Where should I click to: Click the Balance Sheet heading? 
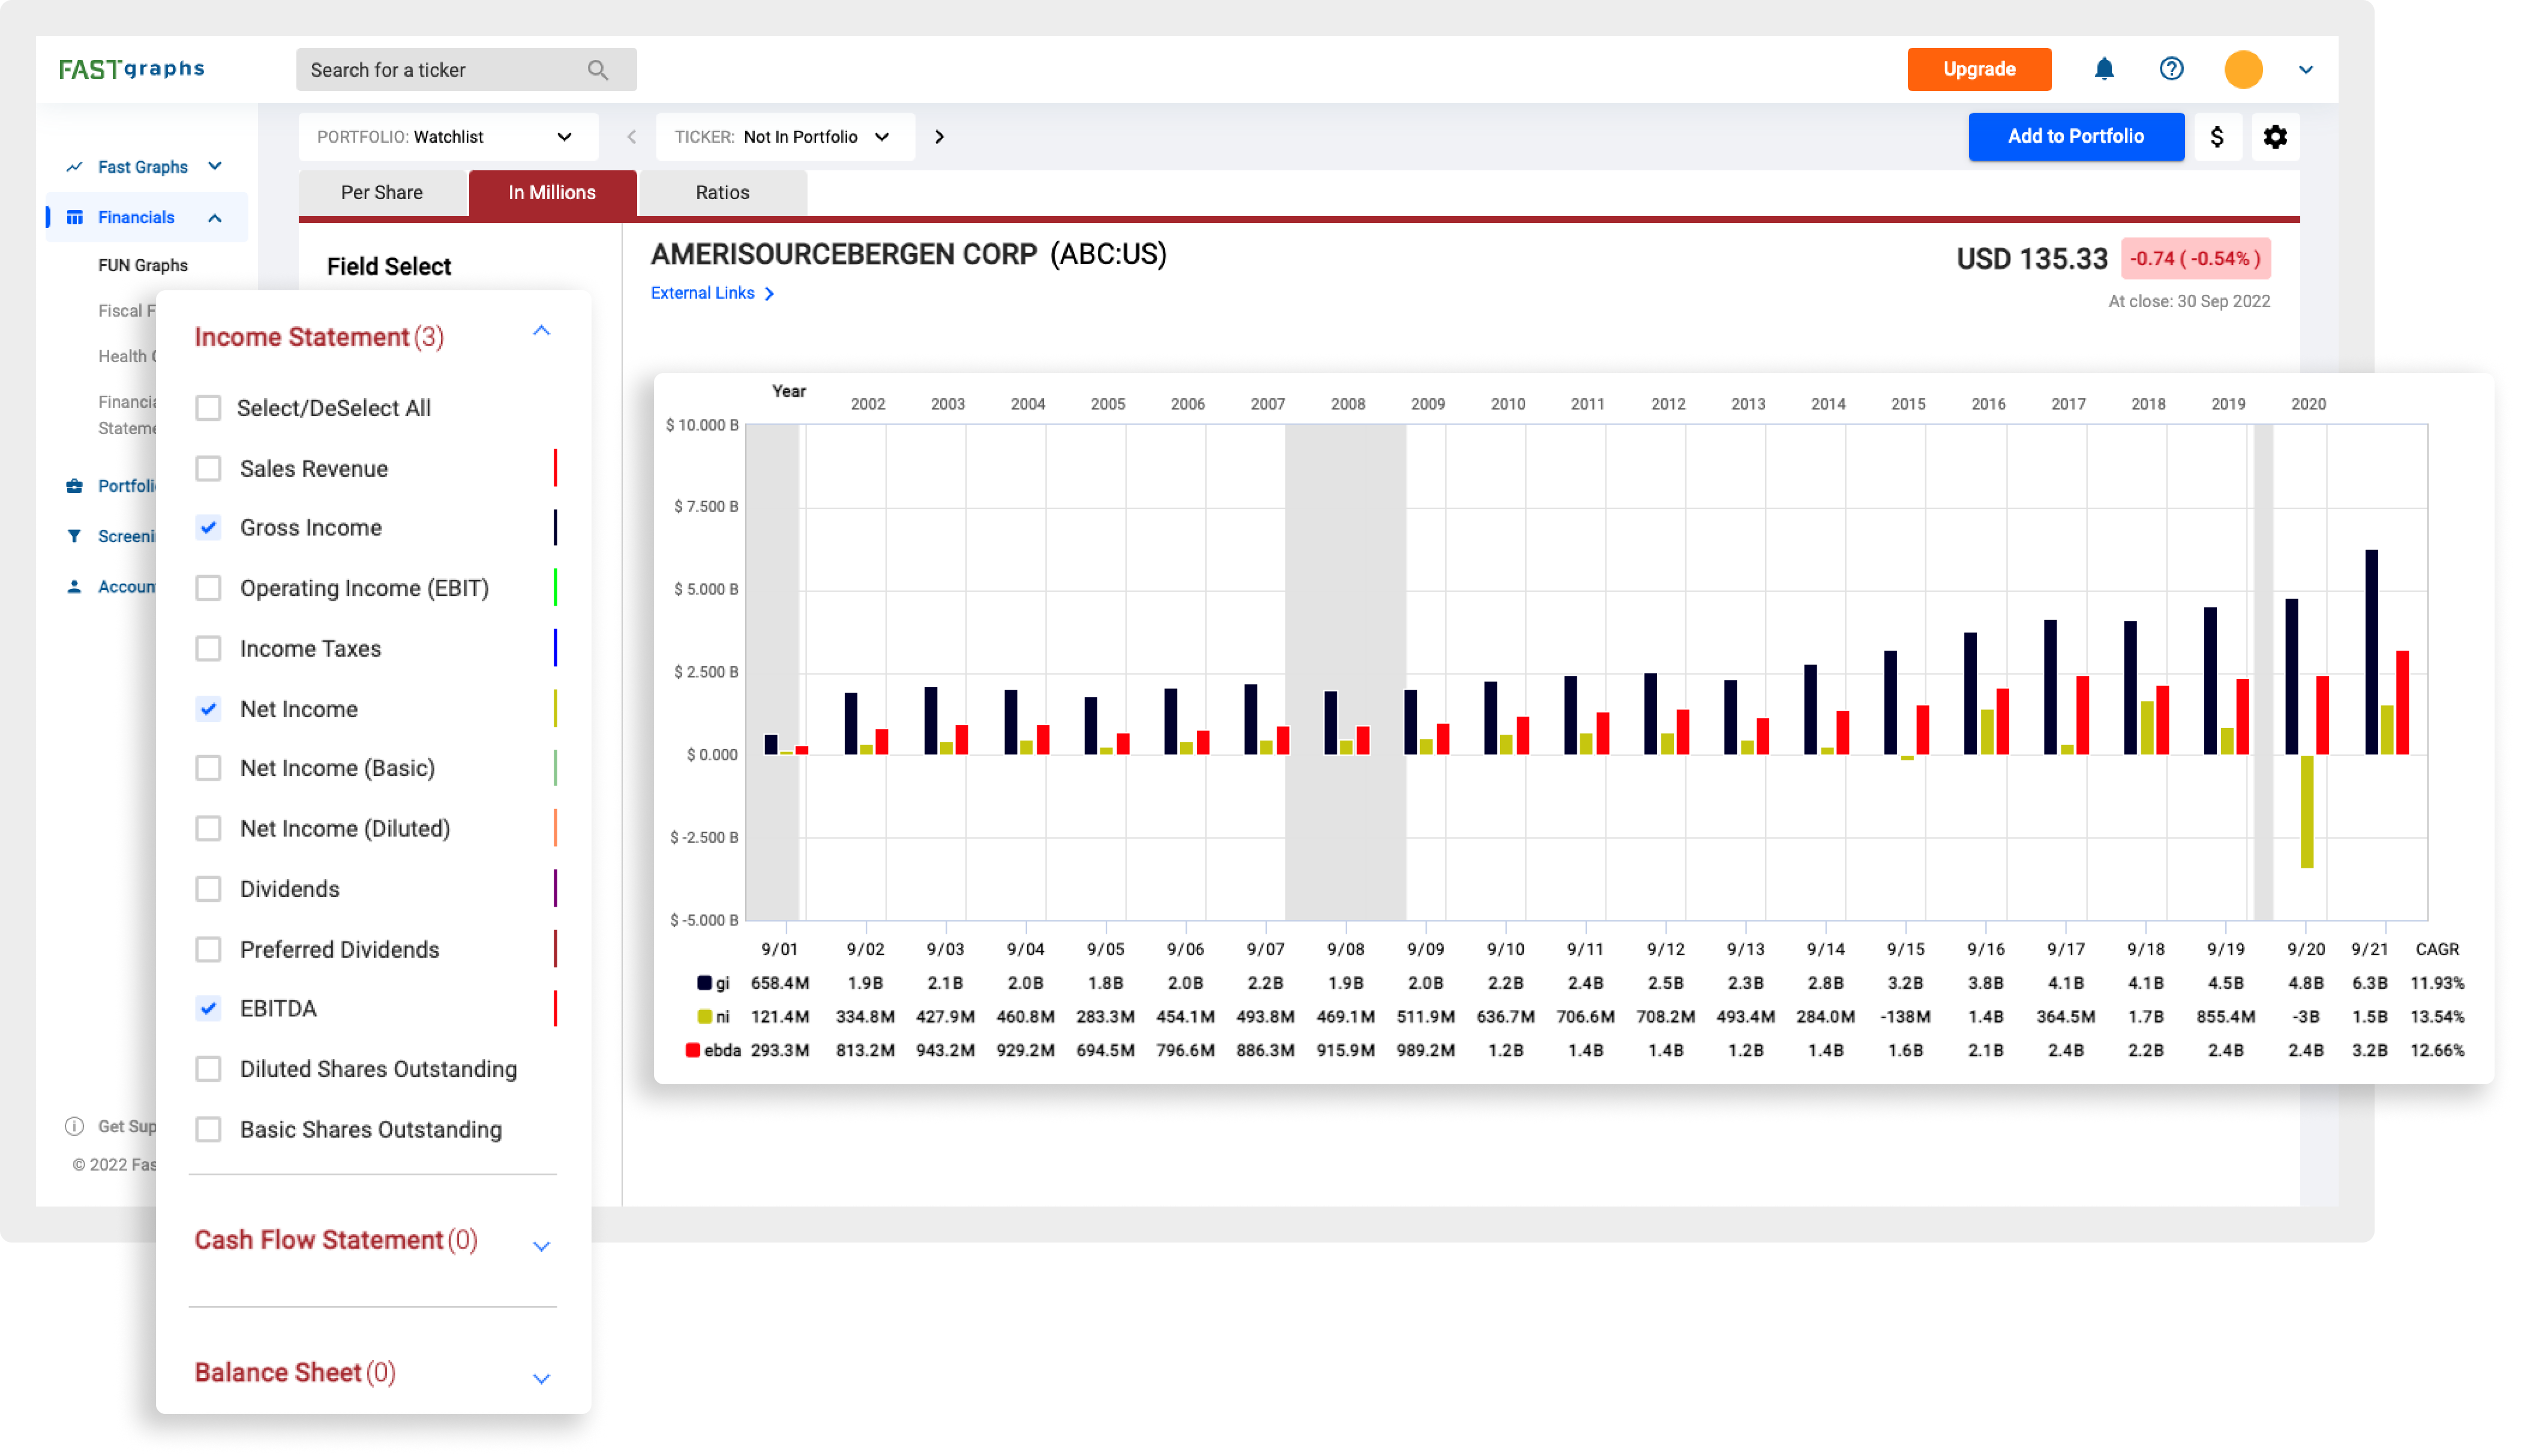click(295, 1372)
